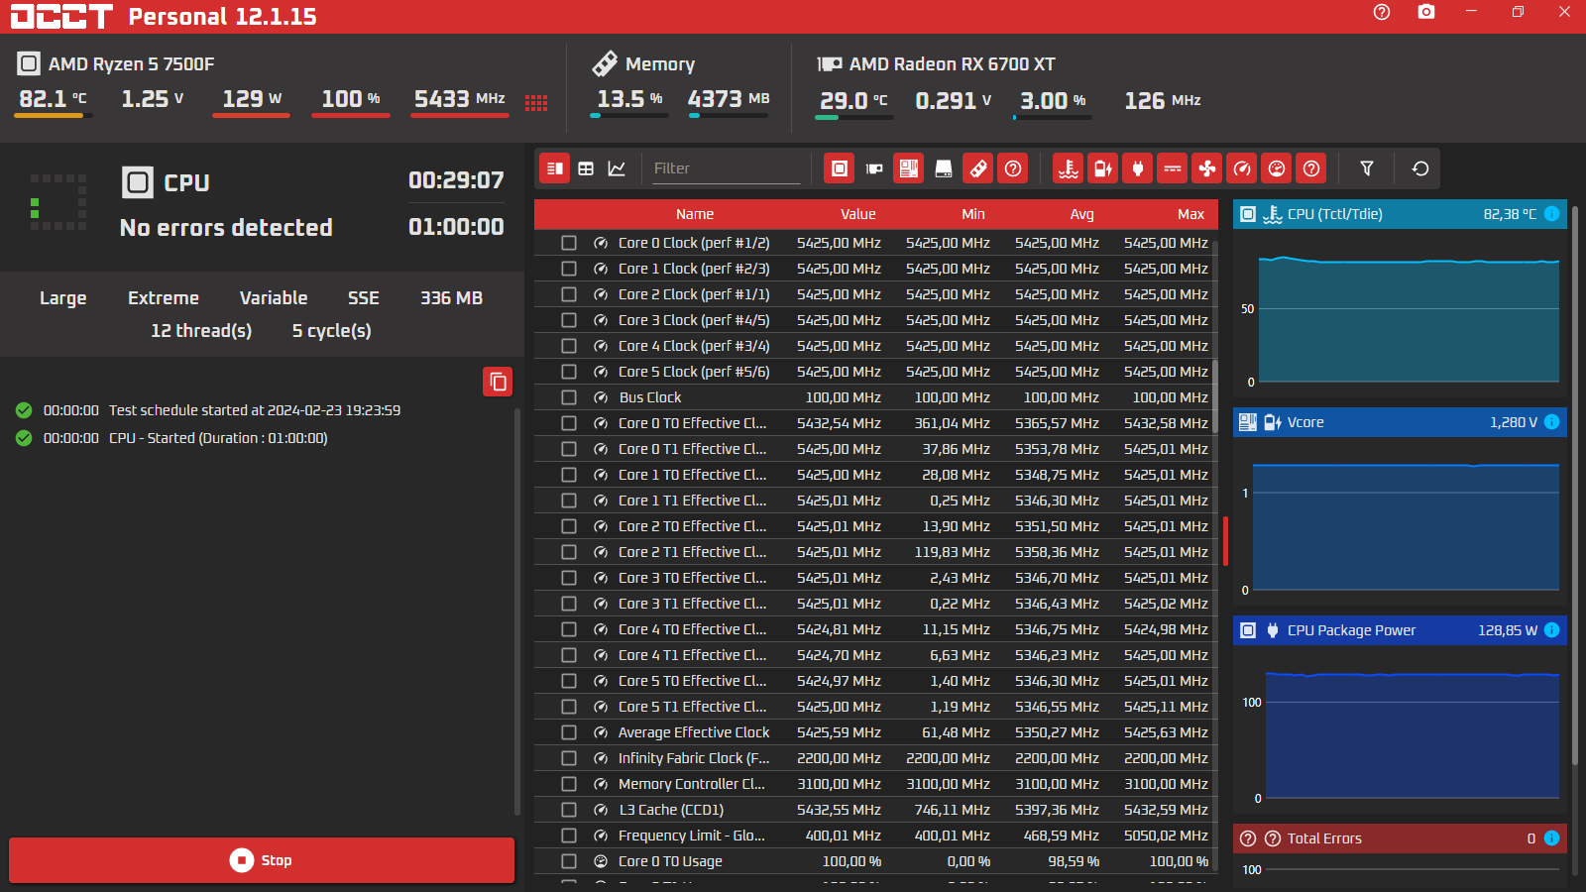This screenshot has width=1586, height=892.
Task: Toggle the unknown sensor type filter
Action: pos(1311,168)
